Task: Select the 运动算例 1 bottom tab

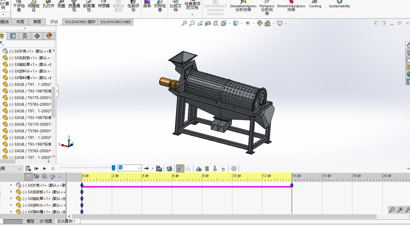Action: click(66, 221)
